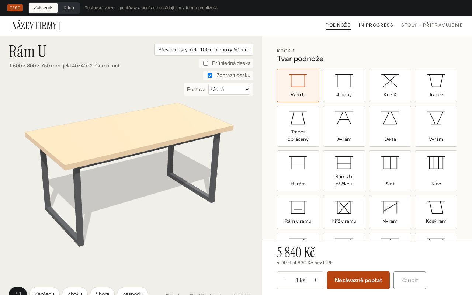472x295 pixels.
Task: Open the Postava dropdown
Action: tap(229, 89)
